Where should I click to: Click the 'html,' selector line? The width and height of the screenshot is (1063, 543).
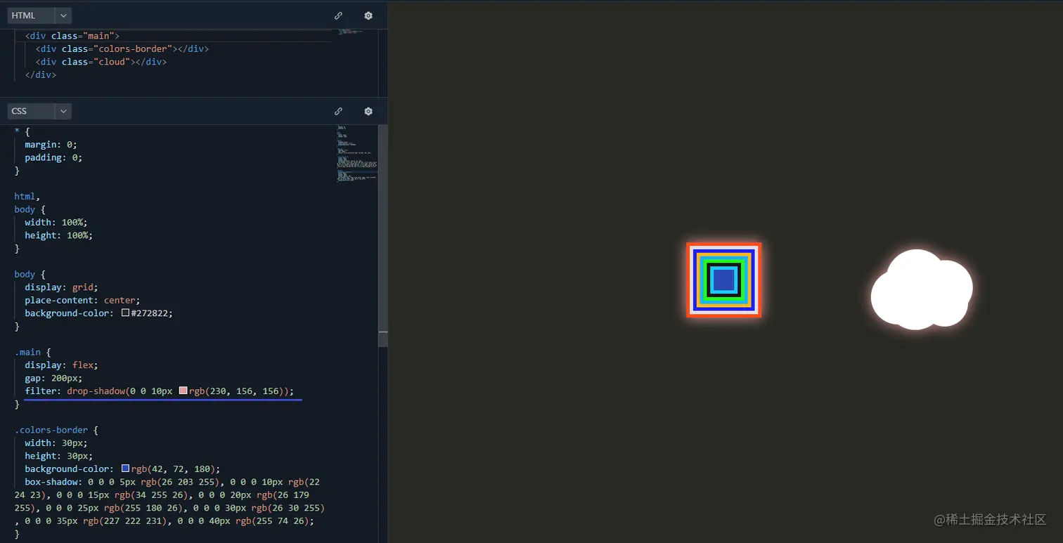tap(27, 197)
